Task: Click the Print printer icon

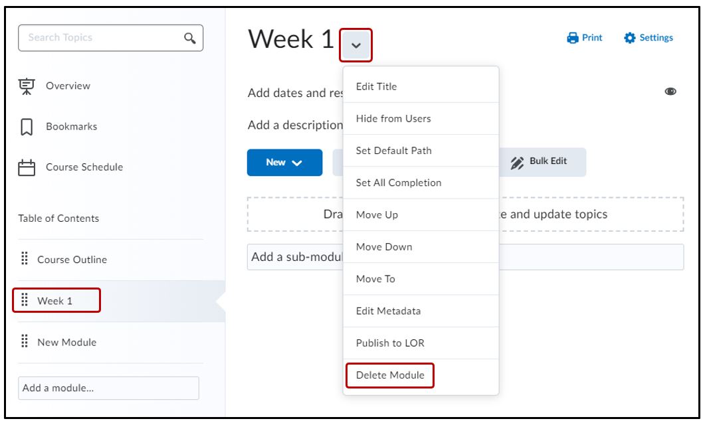Action: coord(573,38)
